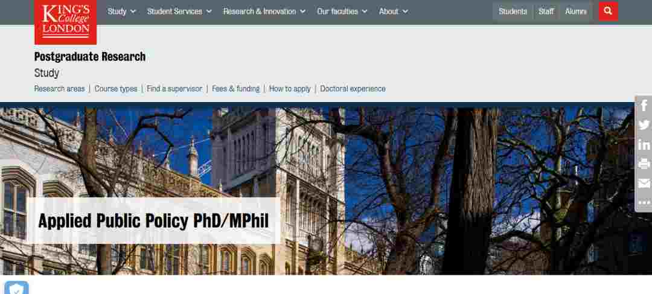Open more sharing options ellipsis icon
652x294 pixels.
[644, 202]
